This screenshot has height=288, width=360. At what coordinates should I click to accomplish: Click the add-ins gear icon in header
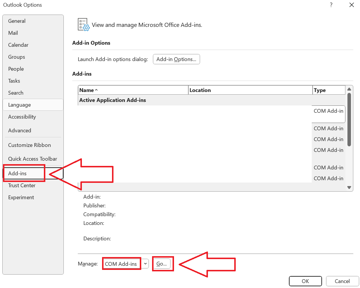coord(84,25)
